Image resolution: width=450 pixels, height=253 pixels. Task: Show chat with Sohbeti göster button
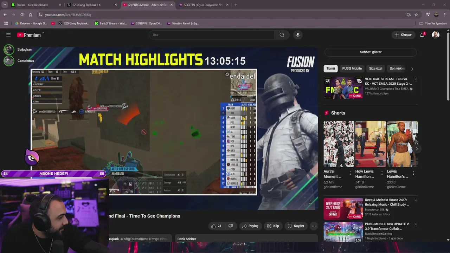coord(371,52)
